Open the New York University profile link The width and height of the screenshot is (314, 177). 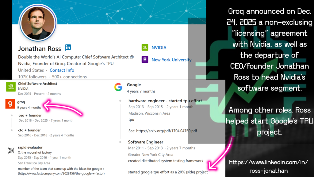[x=171, y=60]
